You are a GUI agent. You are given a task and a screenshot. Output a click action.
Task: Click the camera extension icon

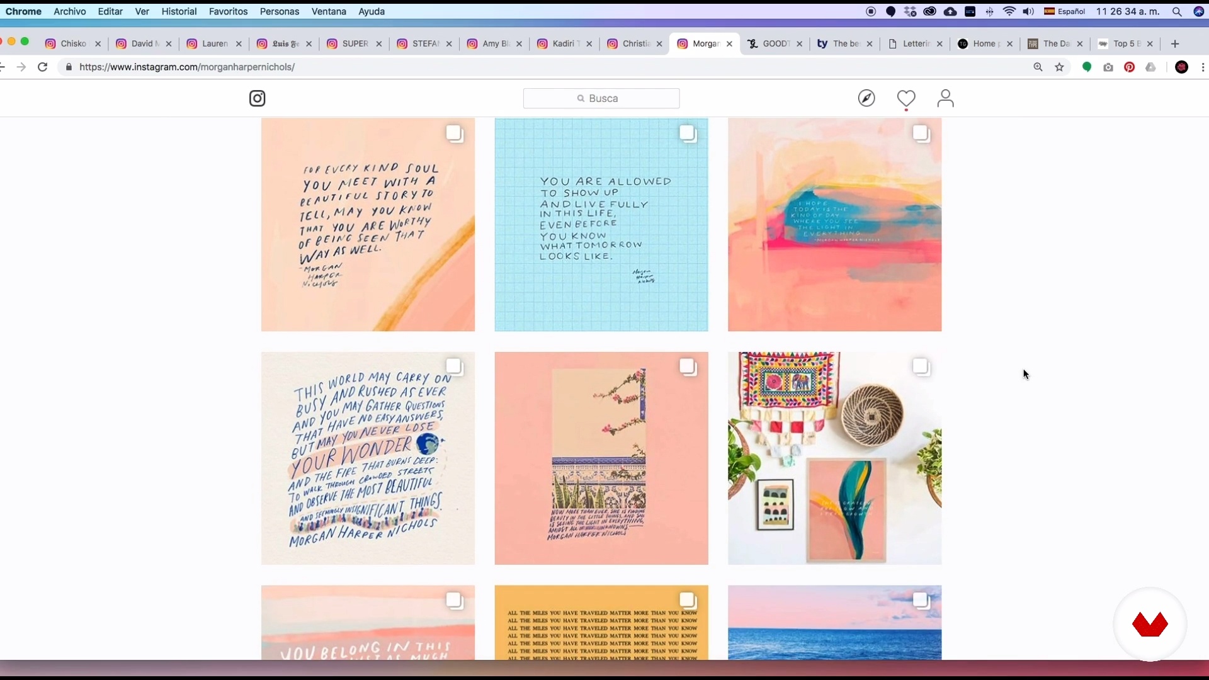(x=1108, y=67)
